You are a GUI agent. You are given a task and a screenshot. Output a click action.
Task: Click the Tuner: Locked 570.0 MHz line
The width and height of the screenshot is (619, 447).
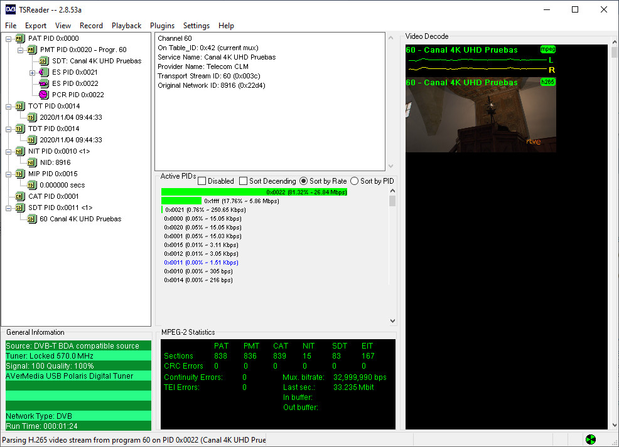tap(78, 356)
